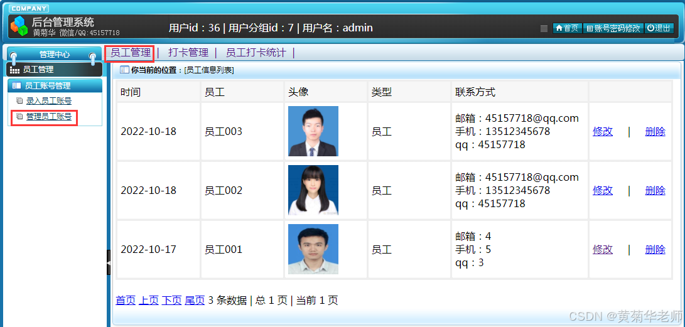The image size is (685, 327).
Task: Click the page icon beside 录入员工账号
Action: coord(19,101)
